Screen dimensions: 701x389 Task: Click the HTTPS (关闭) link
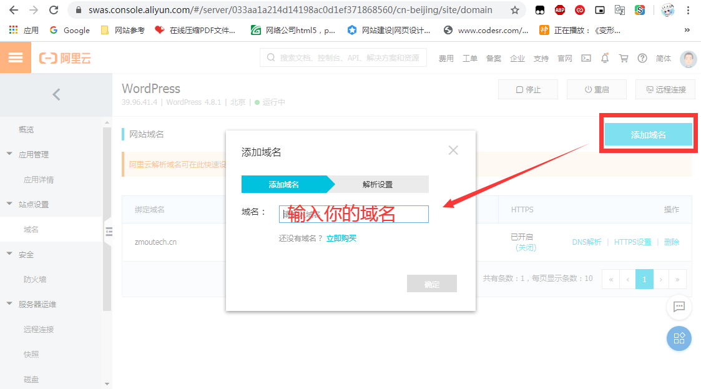[x=526, y=247]
